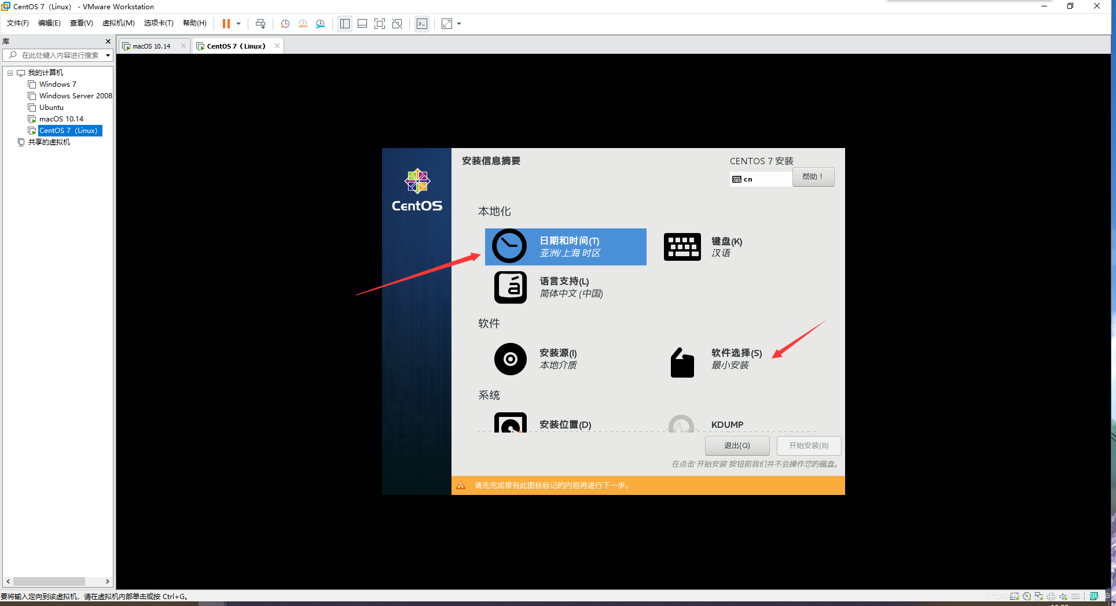
Task: Open KDUMP settings
Action: pyautogui.click(x=706, y=424)
